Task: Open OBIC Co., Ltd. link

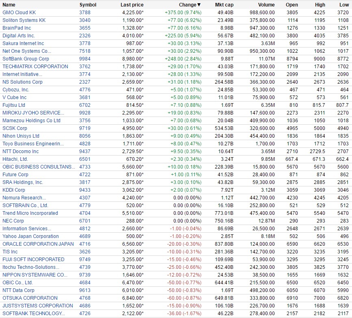Action: [x=17, y=283]
